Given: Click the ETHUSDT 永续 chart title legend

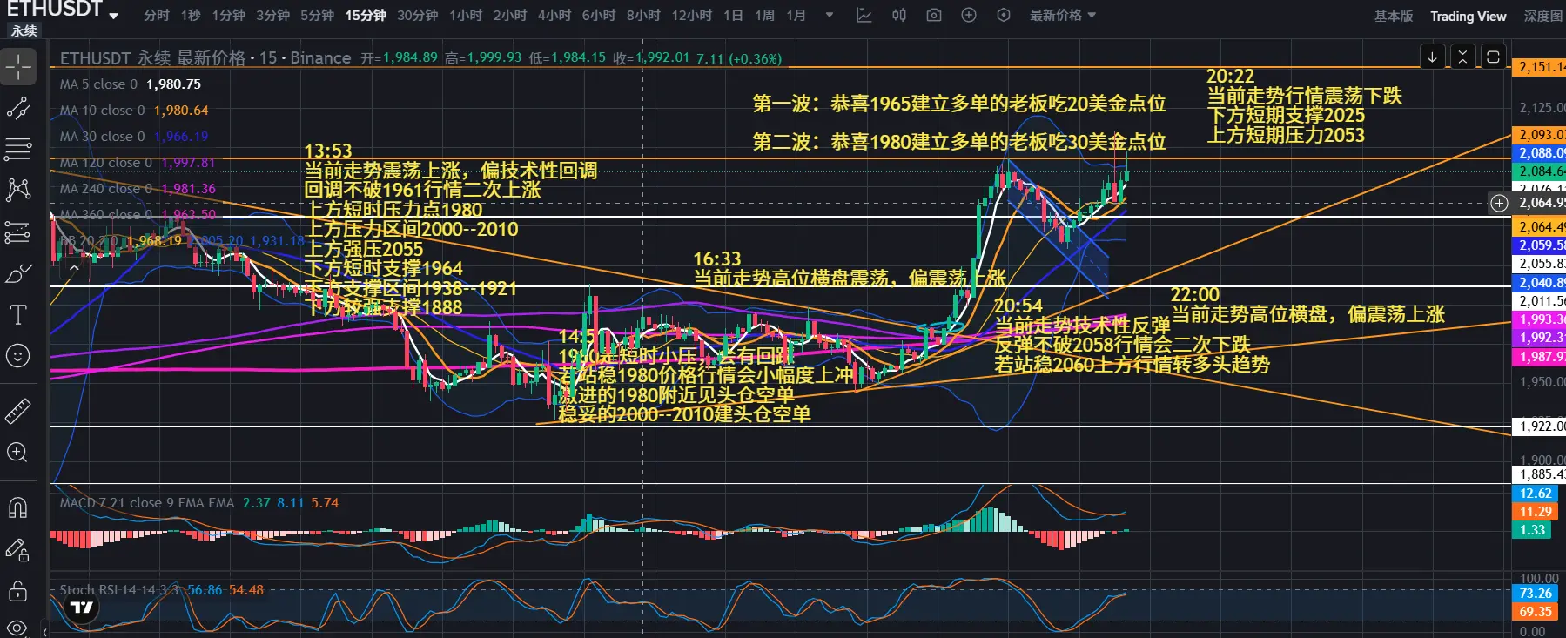Looking at the screenshot, I should [x=205, y=58].
